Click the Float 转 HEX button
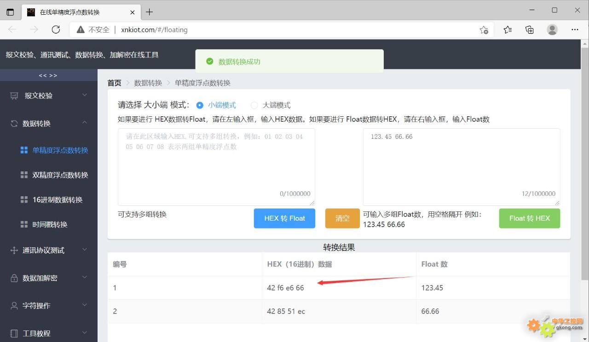589x342 pixels. tap(529, 218)
